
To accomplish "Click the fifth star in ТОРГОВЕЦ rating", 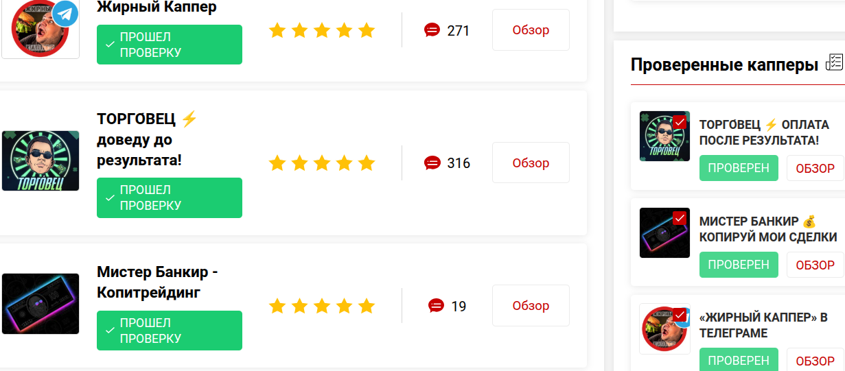I will (367, 163).
